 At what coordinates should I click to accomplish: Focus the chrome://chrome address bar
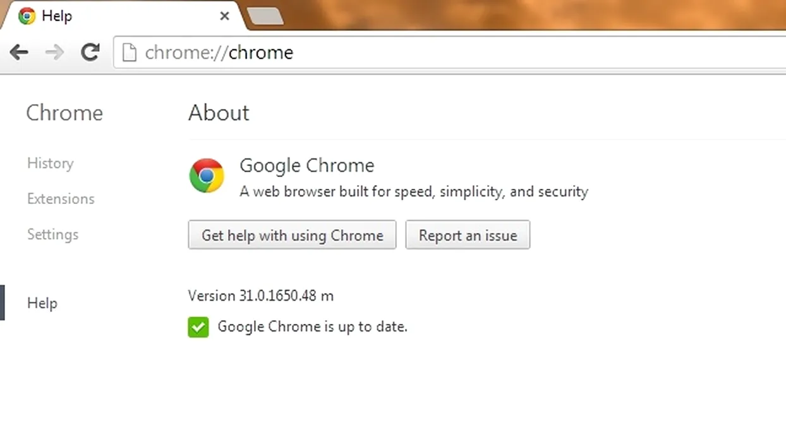click(x=450, y=52)
